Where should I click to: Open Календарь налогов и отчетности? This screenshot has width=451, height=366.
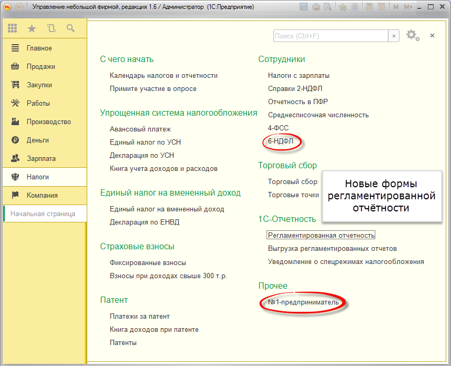pyautogui.click(x=163, y=75)
